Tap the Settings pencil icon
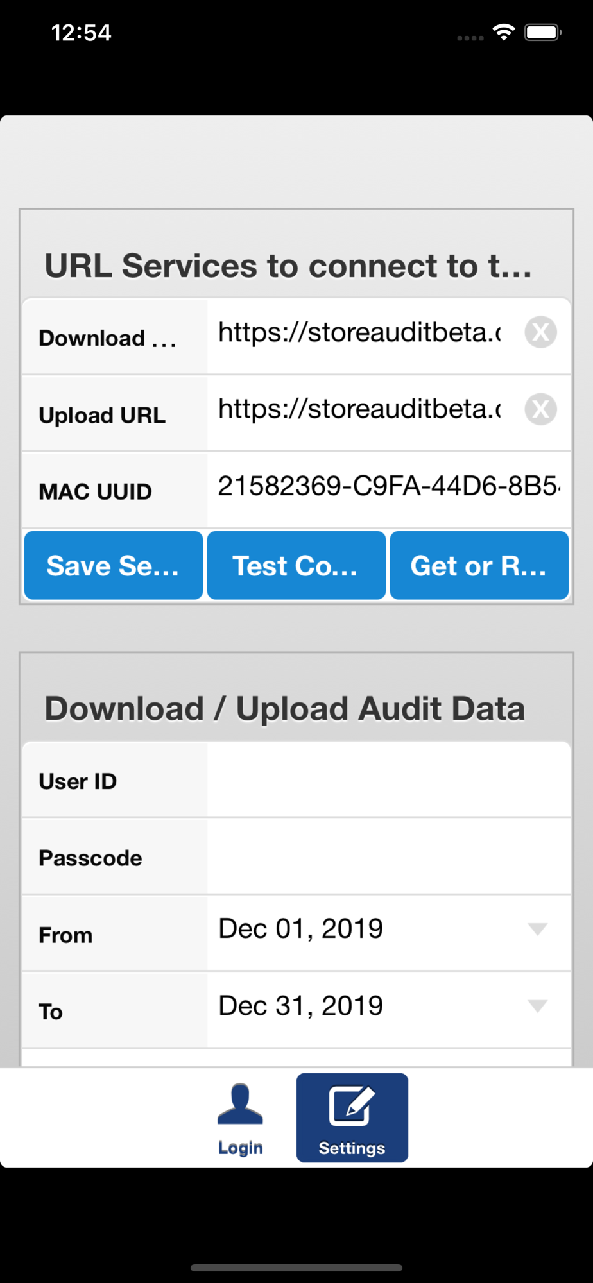 tap(352, 1105)
